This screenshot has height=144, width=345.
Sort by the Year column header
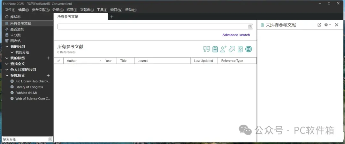click(x=109, y=61)
